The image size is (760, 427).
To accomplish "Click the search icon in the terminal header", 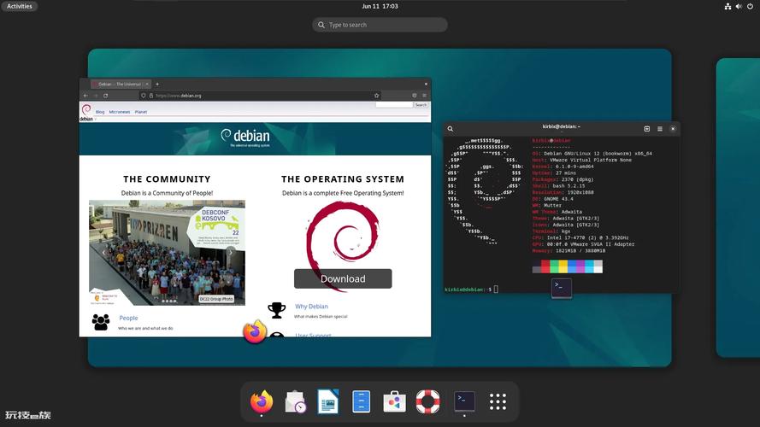I will [x=451, y=129].
